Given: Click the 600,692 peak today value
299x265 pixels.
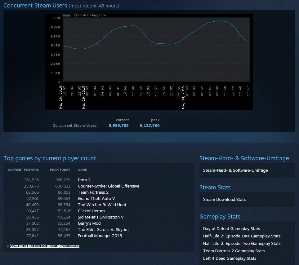Looking at the screenshot, I should coord(63,186).
